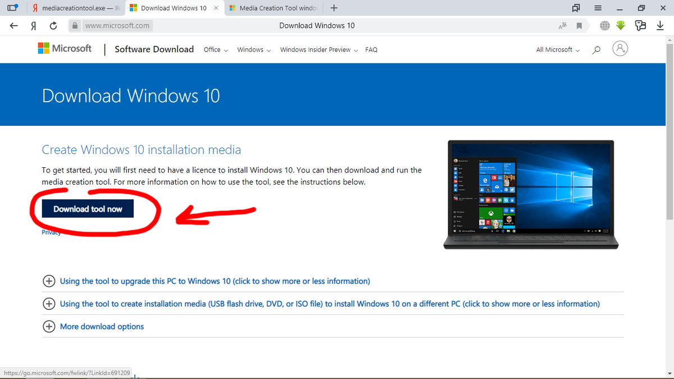Click the globe extension icon
The width and height of the screenshot is (674, 379).
click(x=605, y=25)
